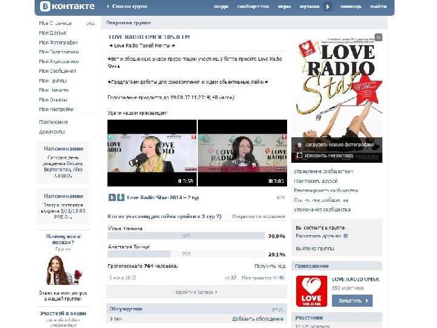This screenshot has width=437, height=328.
Task: Click Мне нравится on the post
Action: tap(256, 278)
